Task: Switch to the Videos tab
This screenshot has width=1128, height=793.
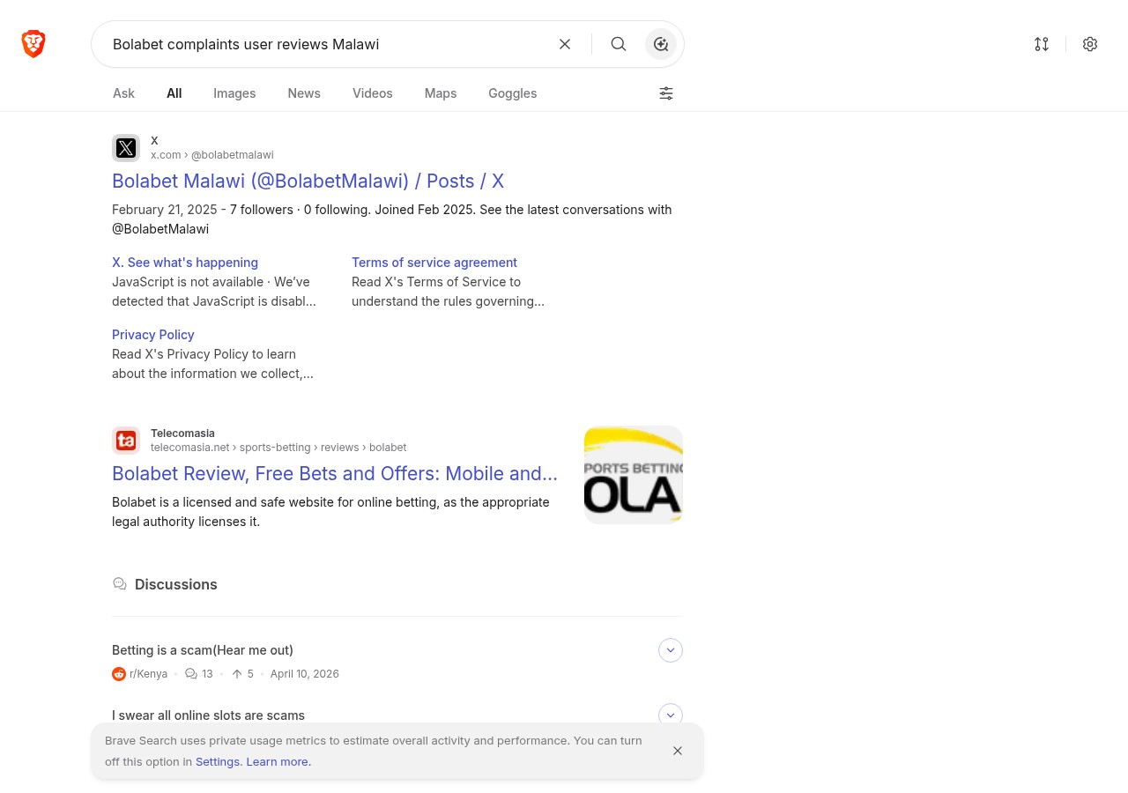Action: pos(373,93)
